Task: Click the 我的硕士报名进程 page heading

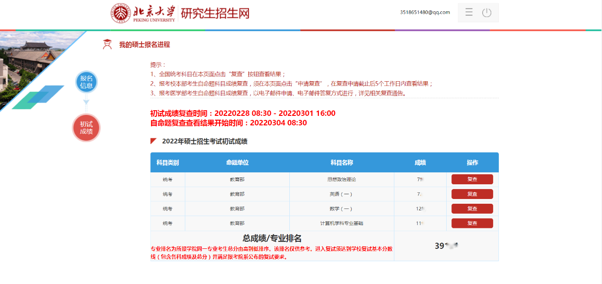Action: click(144, 45)
